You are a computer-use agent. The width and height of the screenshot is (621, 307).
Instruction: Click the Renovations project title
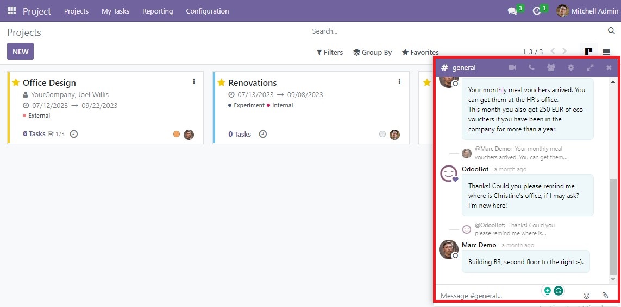[x=252, y=82]
